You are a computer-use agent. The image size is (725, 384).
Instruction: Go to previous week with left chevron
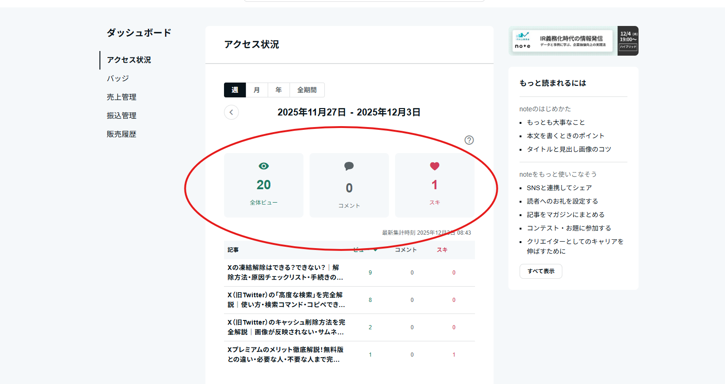231,112
